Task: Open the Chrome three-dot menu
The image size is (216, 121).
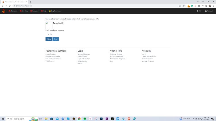Action: tap(213, 6)
